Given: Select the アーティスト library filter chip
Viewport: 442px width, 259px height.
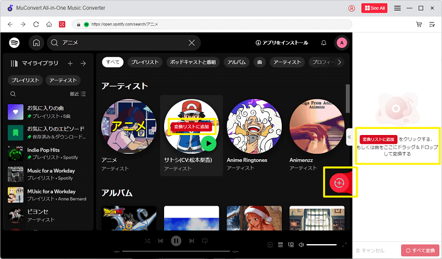Looking at the screenshot, I should point(63,80).
